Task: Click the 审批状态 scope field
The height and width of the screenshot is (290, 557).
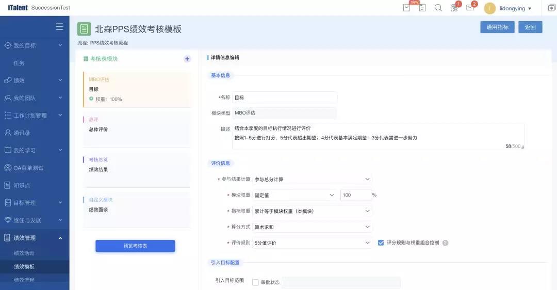Action: (341, 283)
